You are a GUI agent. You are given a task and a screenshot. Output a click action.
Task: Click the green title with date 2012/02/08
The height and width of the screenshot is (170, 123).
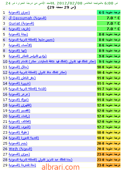click(x=61, y=3)
